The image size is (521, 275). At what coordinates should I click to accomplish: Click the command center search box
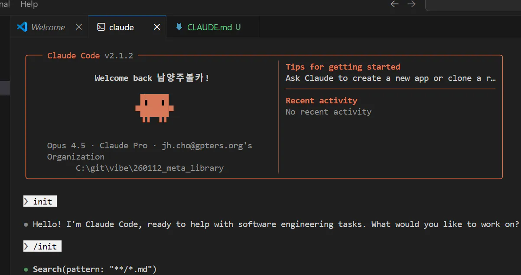[x=473, y=5]
